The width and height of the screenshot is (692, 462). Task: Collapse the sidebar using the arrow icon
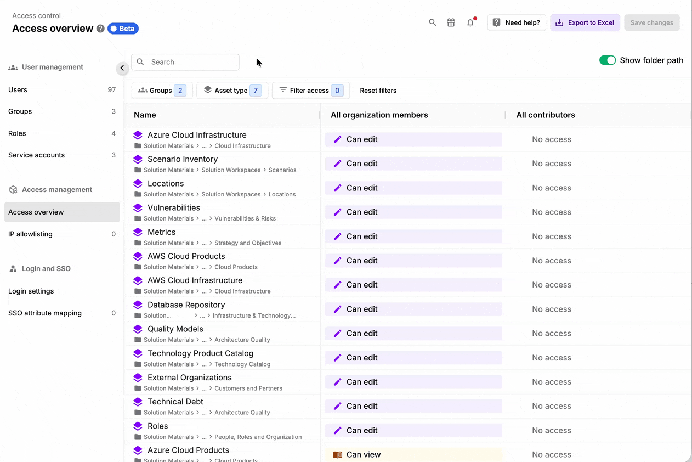tap(122, 68)
